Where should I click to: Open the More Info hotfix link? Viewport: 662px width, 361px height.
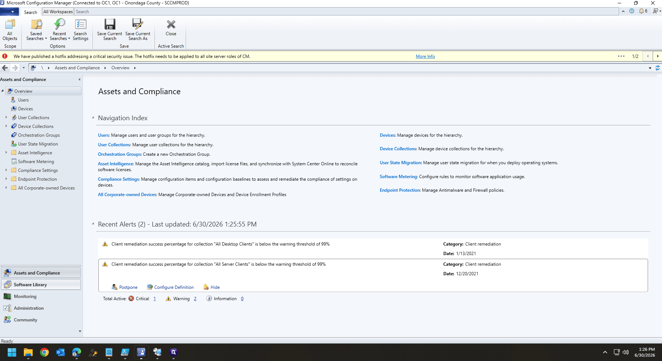(425, 56)
